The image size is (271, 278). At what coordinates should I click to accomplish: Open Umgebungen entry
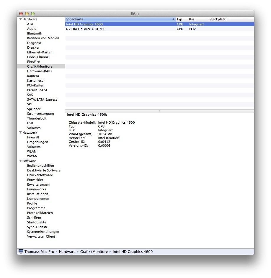click(37, 142)
